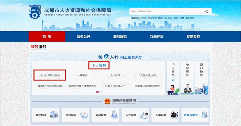Click the 社会保障卡 card illustration icon
Viewport: 241px width, 126px height.
tap(205, 115)
